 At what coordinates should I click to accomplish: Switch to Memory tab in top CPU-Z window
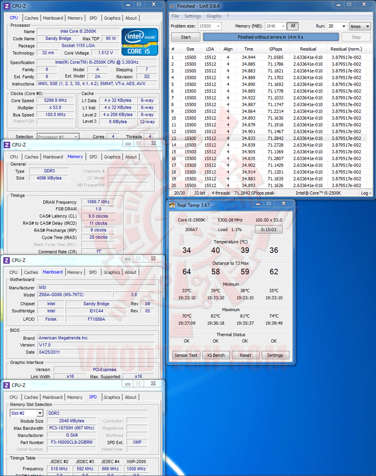(x=75, y=18)
